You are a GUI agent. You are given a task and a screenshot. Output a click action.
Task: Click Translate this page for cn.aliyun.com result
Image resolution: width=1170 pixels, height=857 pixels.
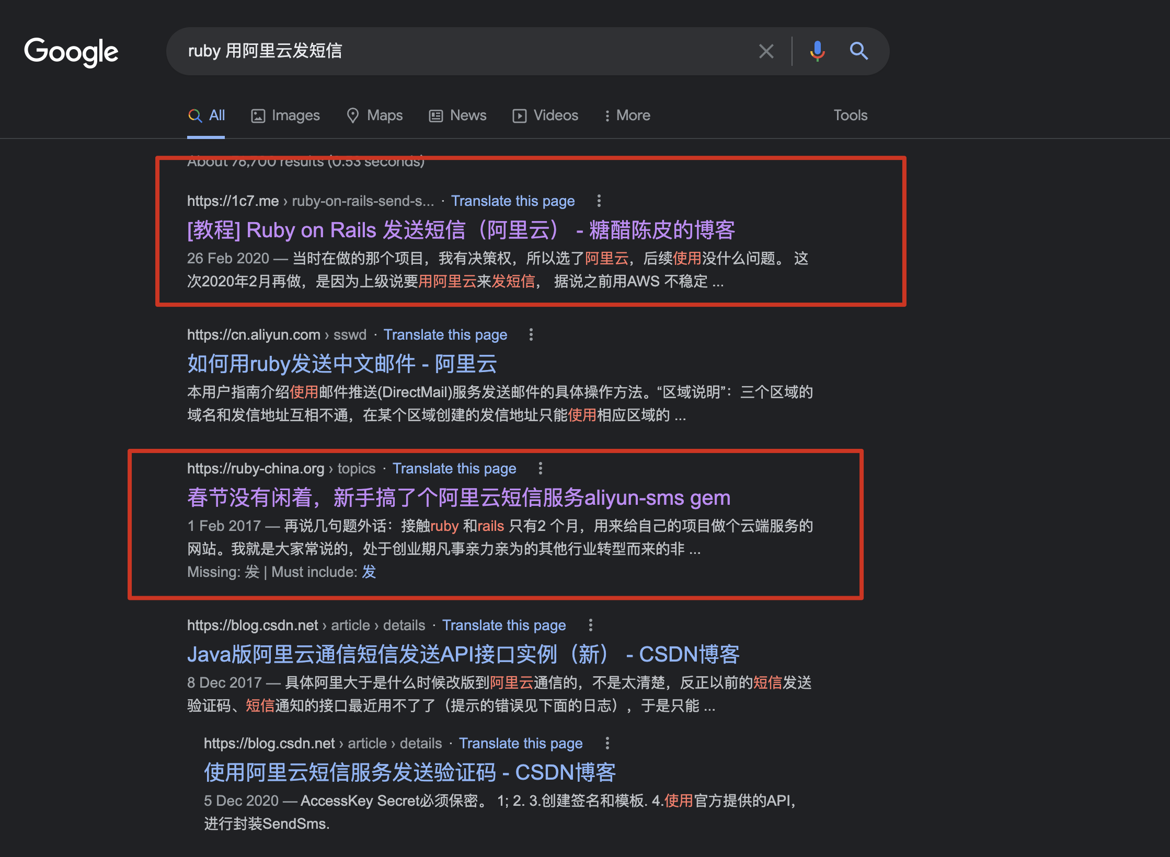click(445, 334)
